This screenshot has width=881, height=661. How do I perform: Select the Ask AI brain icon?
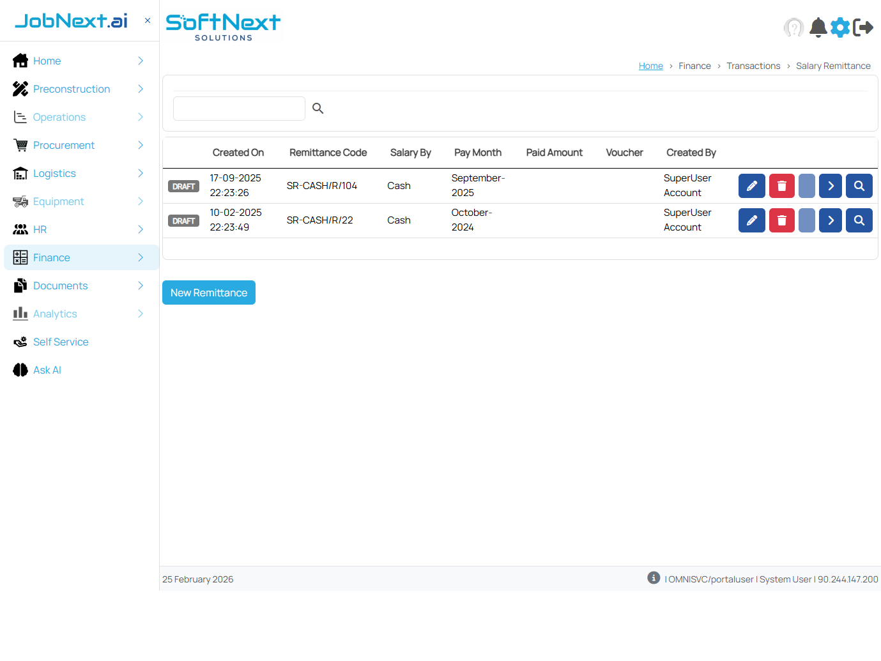(x=20, y=370)
